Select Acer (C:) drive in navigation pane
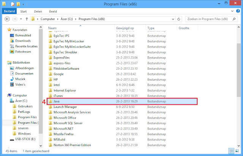Screen dimensions: 243x156 21,101
